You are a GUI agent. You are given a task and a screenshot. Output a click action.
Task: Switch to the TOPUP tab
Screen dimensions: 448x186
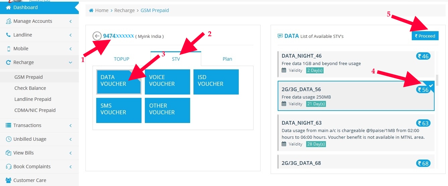121,59
